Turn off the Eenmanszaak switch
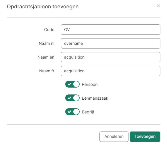The image size is (167, 145). pyautogui.click(x=72, y=98)
